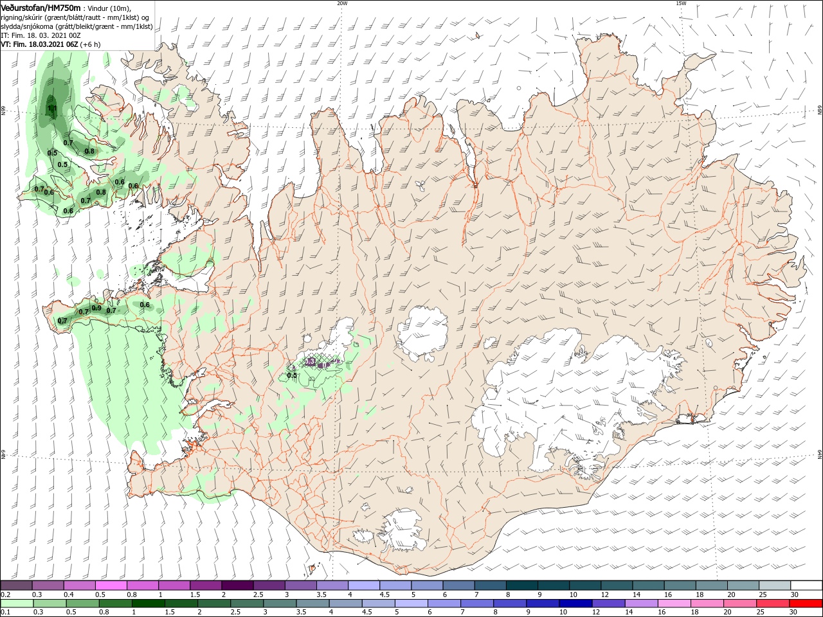The height and width of the screenshot is (617, 823).
Task: Pick the red lower legend swatch at 30
Action: (x=806, y=604)
